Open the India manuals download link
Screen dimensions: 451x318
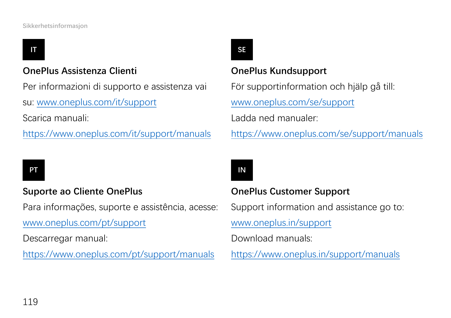315,254
